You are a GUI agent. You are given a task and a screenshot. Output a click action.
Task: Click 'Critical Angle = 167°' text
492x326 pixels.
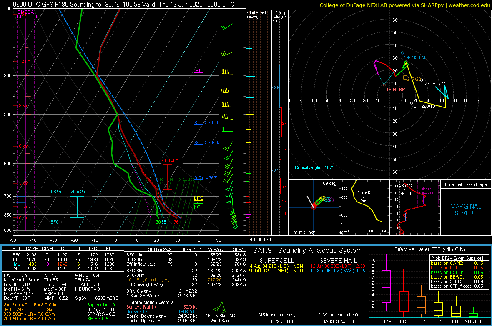tap(314, 167)
